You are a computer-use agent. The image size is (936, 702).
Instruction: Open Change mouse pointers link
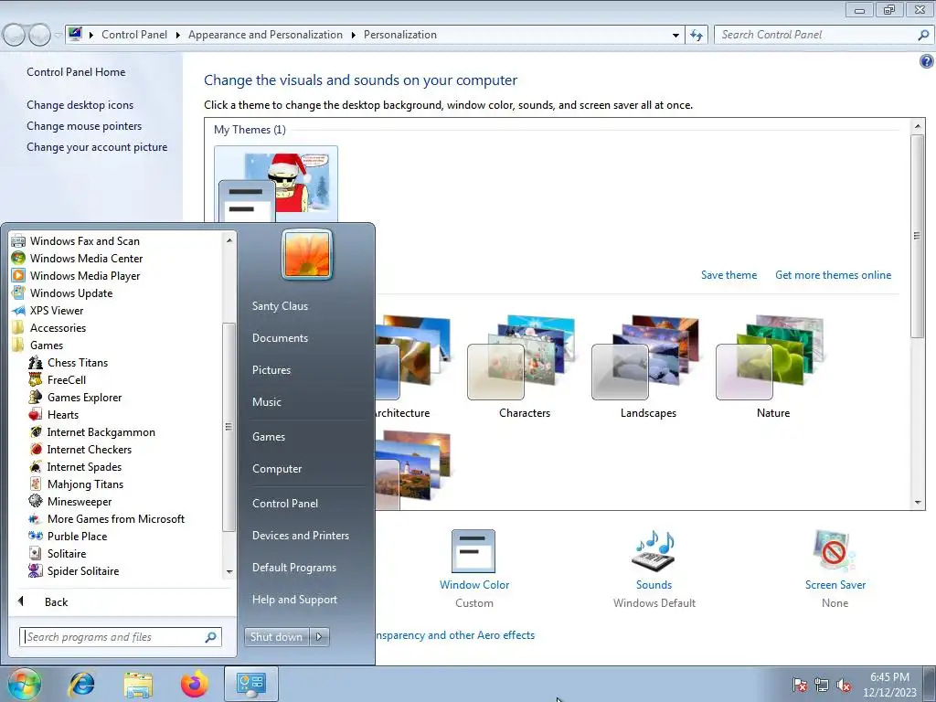click(84, 126)
